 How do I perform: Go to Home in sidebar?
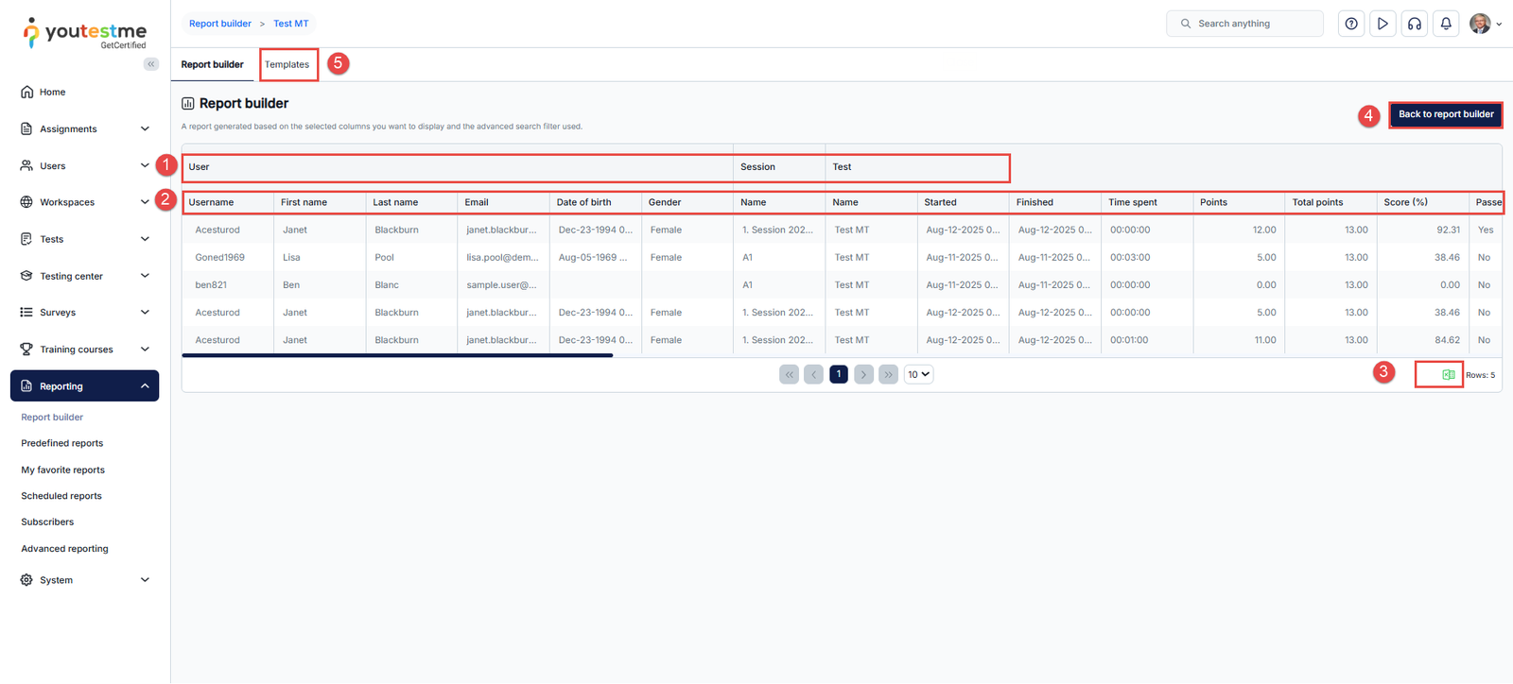pyautogui.click(x=52, y=93)
